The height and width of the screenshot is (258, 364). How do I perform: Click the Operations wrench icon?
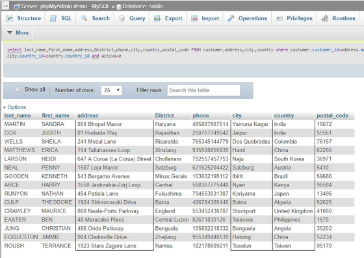[231, 18]
